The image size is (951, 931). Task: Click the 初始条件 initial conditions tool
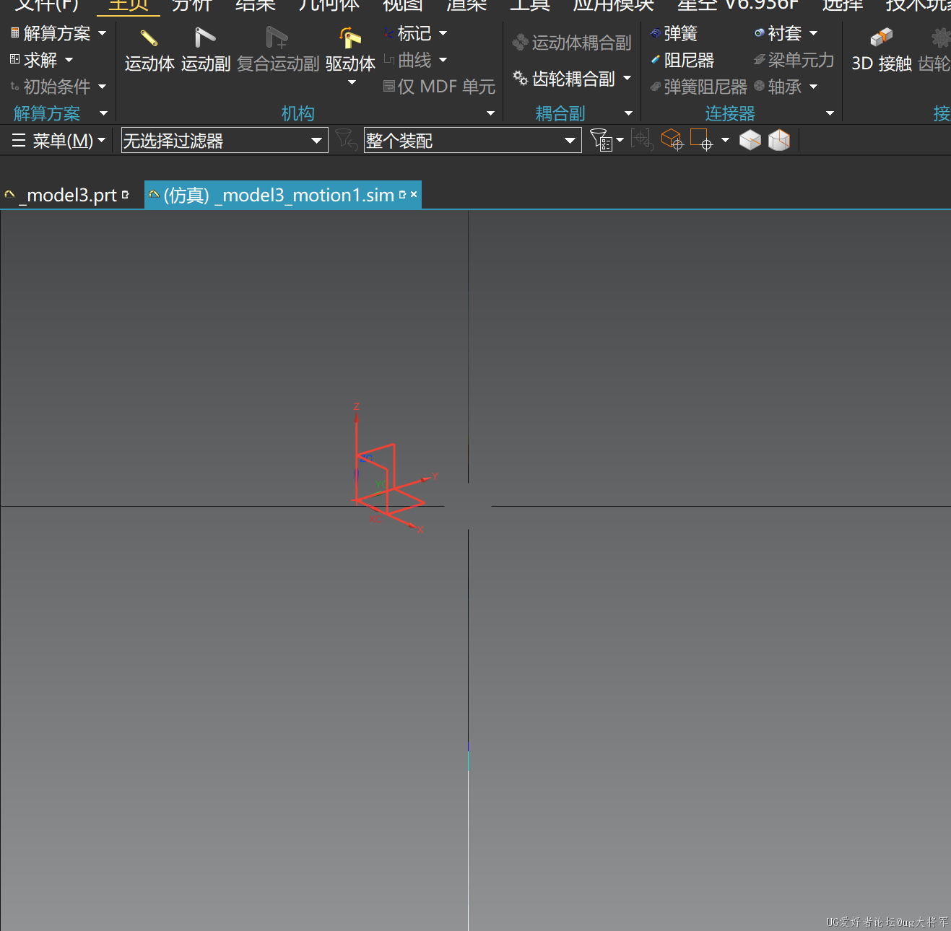tap(51, 87)
